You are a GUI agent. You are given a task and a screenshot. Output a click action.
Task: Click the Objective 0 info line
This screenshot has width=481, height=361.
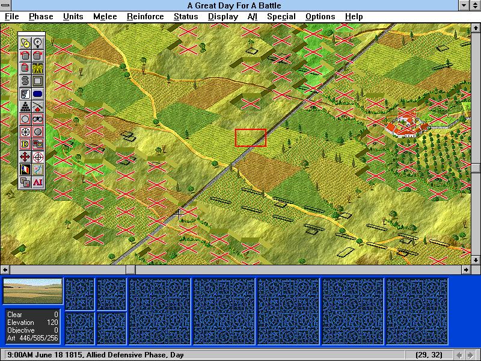32,330
